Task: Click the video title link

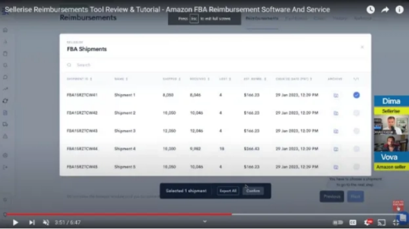Action: [x=167, y=10]
